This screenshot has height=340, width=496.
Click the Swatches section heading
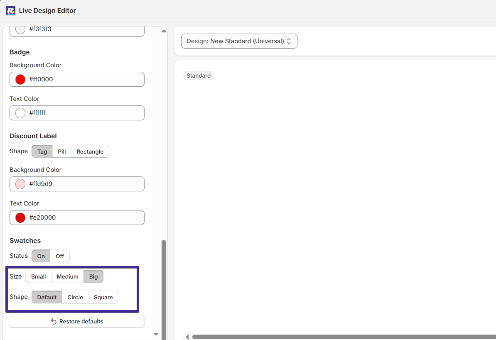pos(25,240)
